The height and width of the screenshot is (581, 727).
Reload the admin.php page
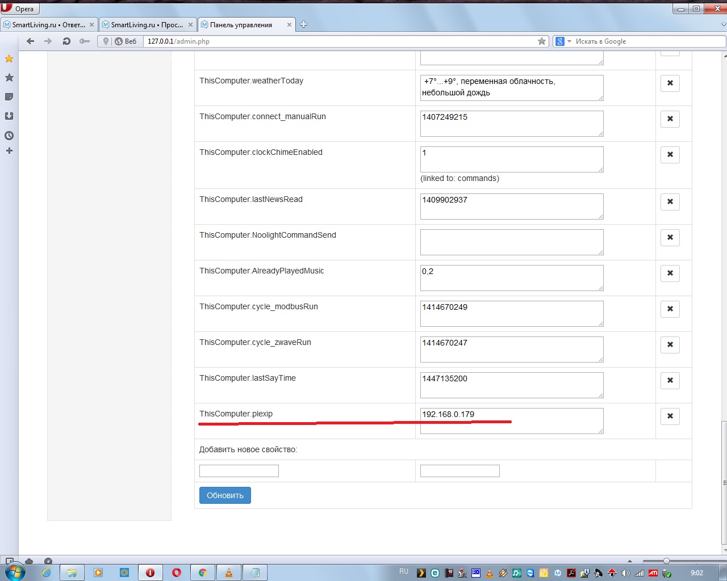point(66,41)
